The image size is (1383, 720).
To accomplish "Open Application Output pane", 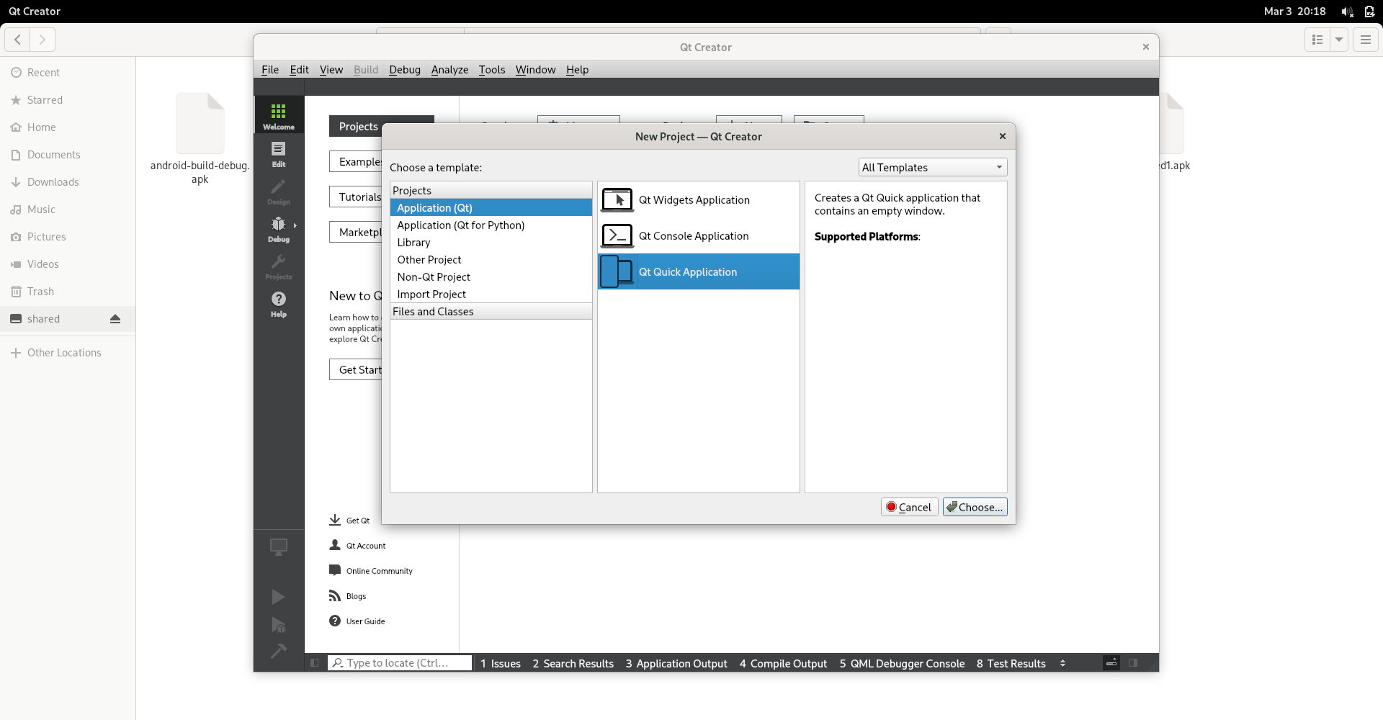I will point(676,663).
